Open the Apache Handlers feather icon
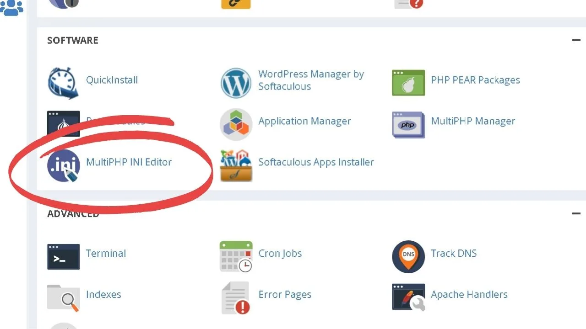Image resolution: width=586 pixels, height=329 pixels. (x=408, y=297)
